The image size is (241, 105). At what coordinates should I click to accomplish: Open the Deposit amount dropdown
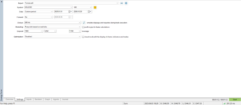42,31
